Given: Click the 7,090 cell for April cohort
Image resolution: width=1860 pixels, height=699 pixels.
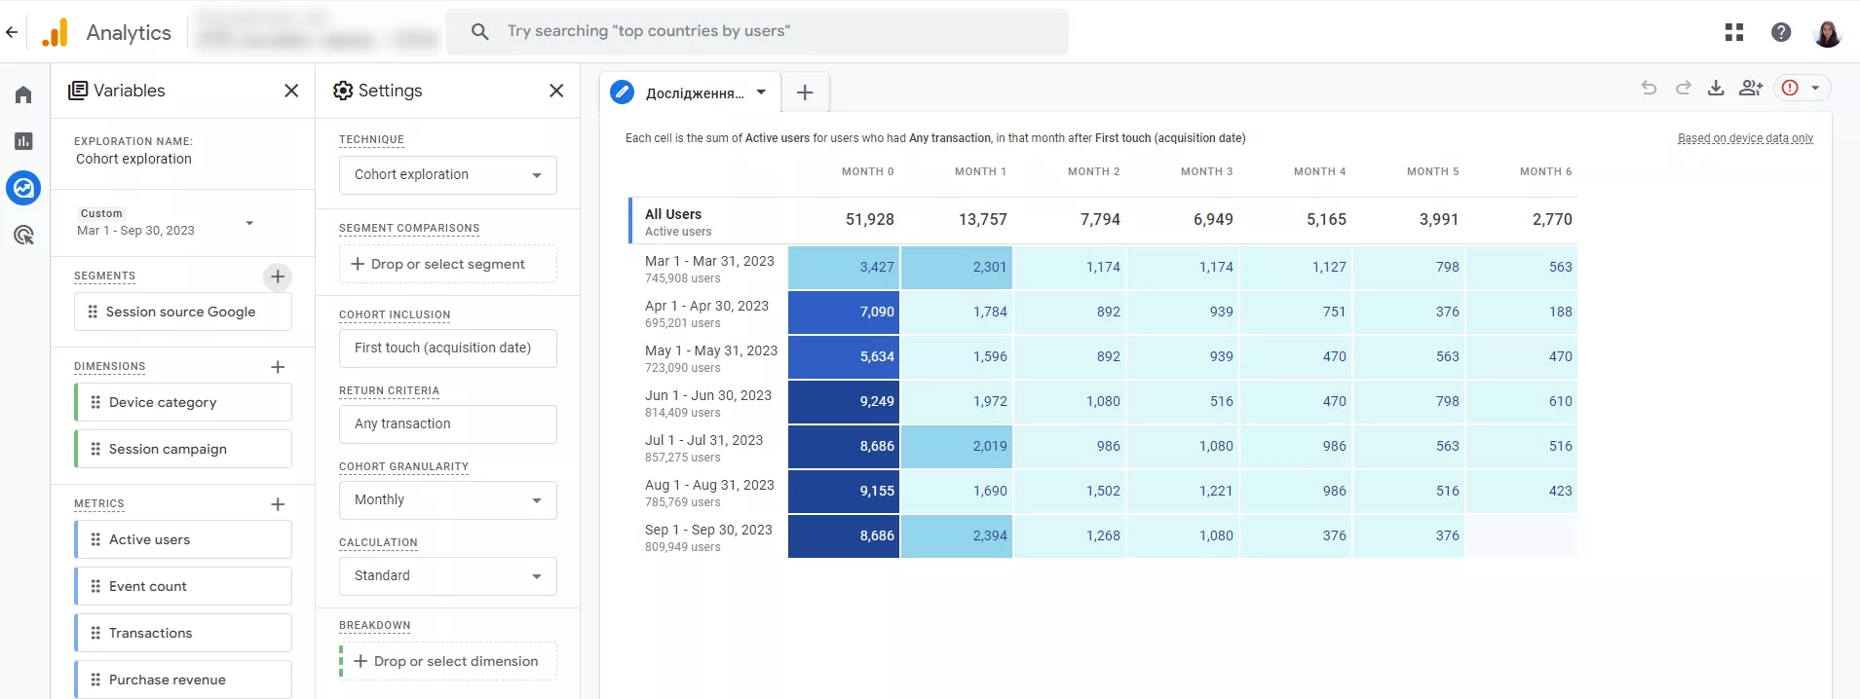Looking at the screenshot, I should coord(844,312).
